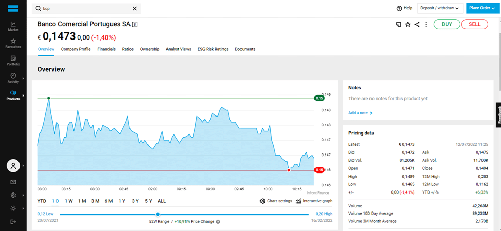The width and height of the screenshot is (501, 231).
Task: Select the 1 Y chart range
Action: pos(122,201)
